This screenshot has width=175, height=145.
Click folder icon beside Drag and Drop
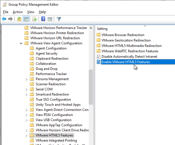click(32, 69)
